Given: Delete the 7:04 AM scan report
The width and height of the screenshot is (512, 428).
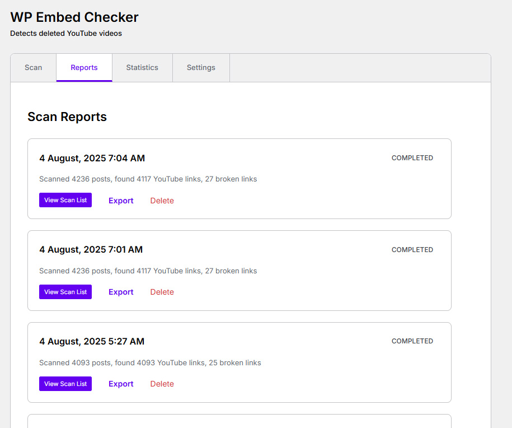Looking at the screenshot, I should pos(162,201).
